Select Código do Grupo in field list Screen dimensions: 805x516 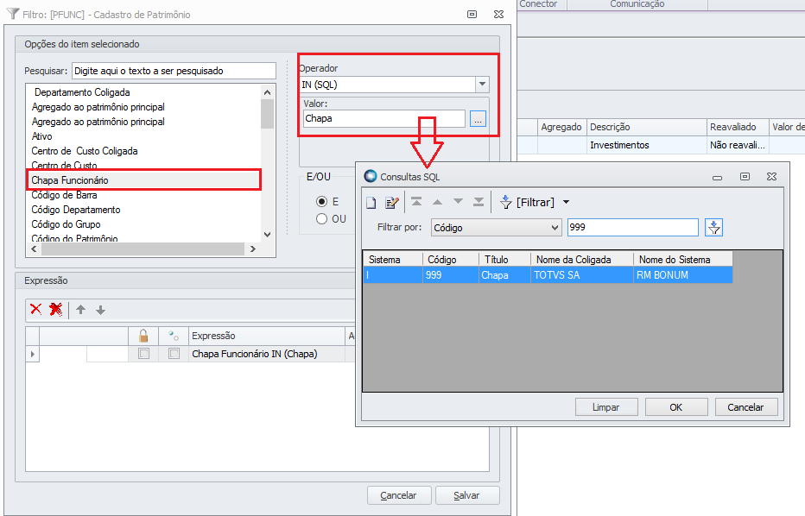point(67,224)
